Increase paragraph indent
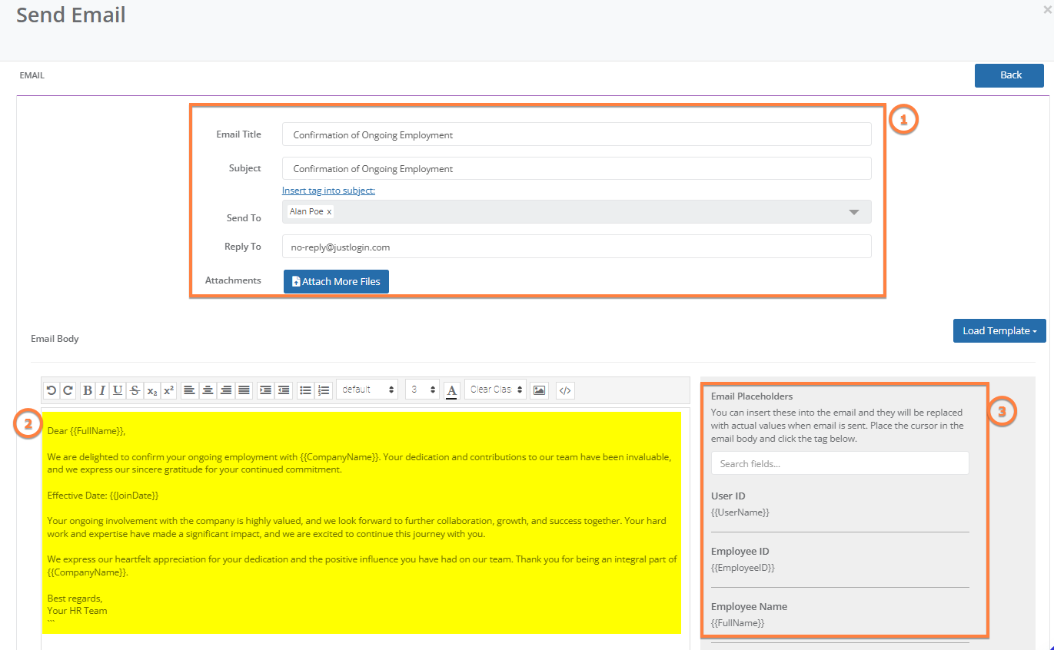1054x650 pixels. 266,390
